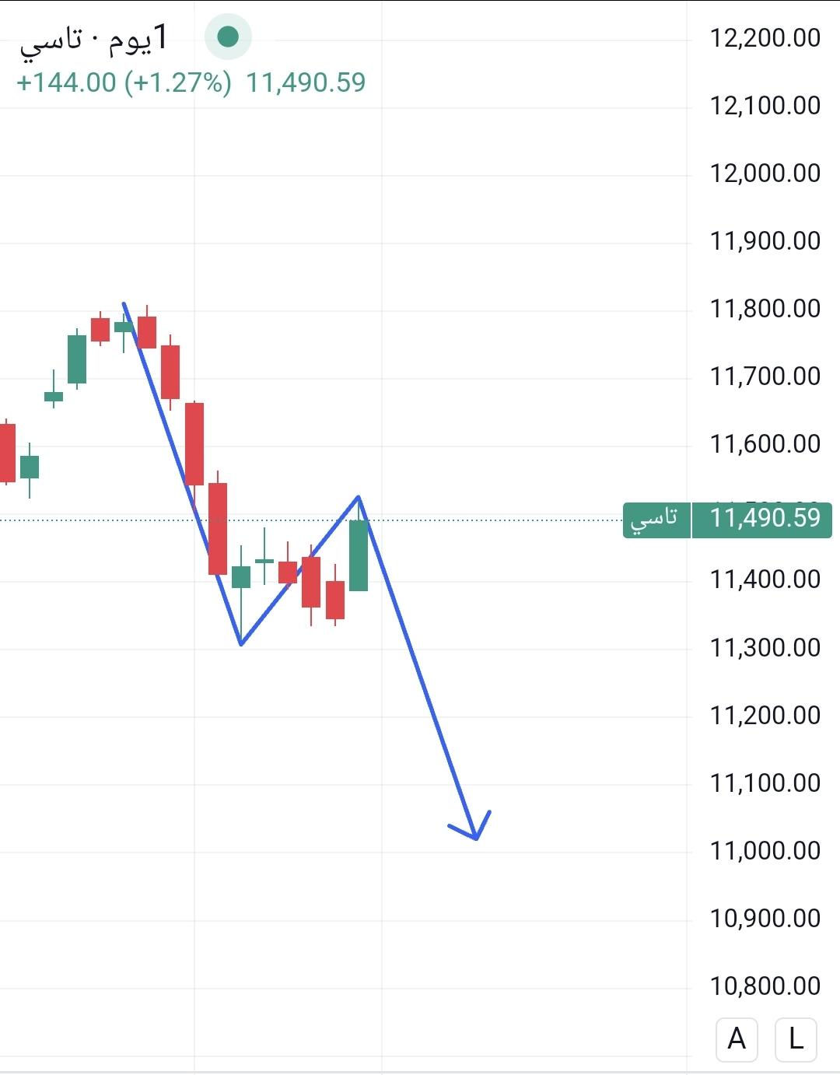
Task: Click the 11,490.59 value in header
Action: pyautogui.click(x=306, y=82)
